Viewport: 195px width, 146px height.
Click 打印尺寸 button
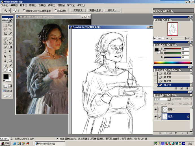[112, 10]
